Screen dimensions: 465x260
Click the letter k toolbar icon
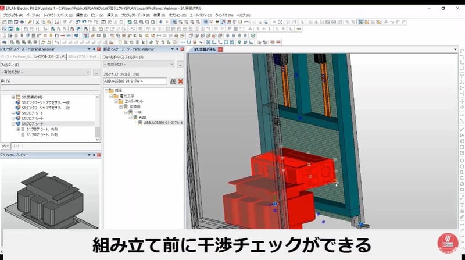[144, 42]
